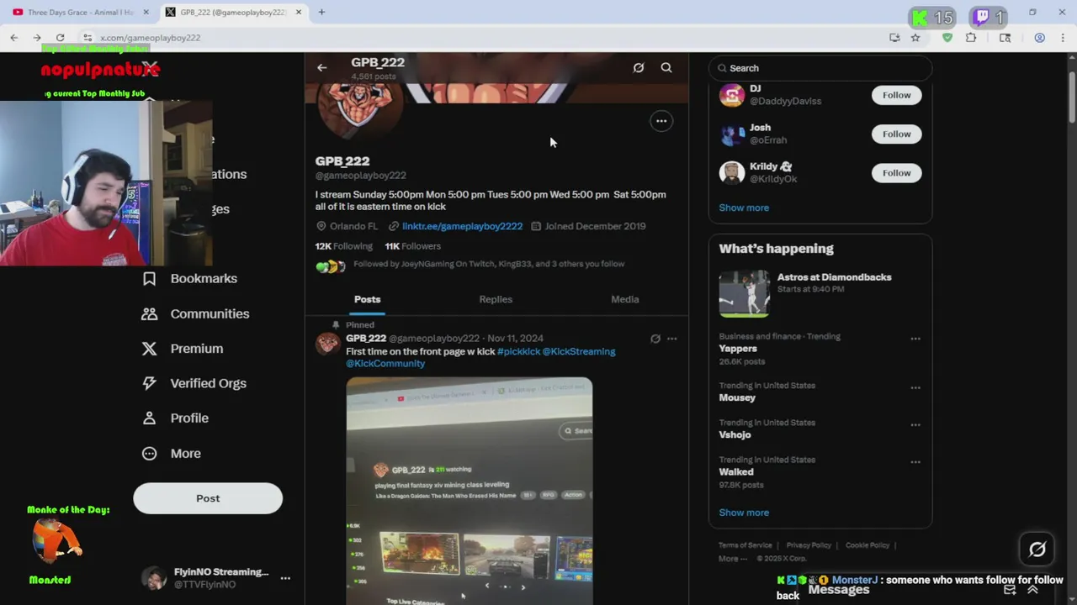Image resolution: width=1077 pixels, height=605 pixels.
Task: Open footer More link
Action: point(731,558)
